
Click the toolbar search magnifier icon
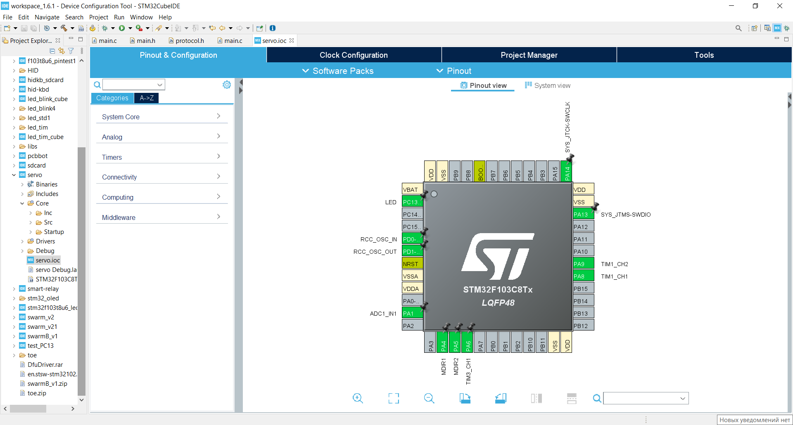click(738, 28)
